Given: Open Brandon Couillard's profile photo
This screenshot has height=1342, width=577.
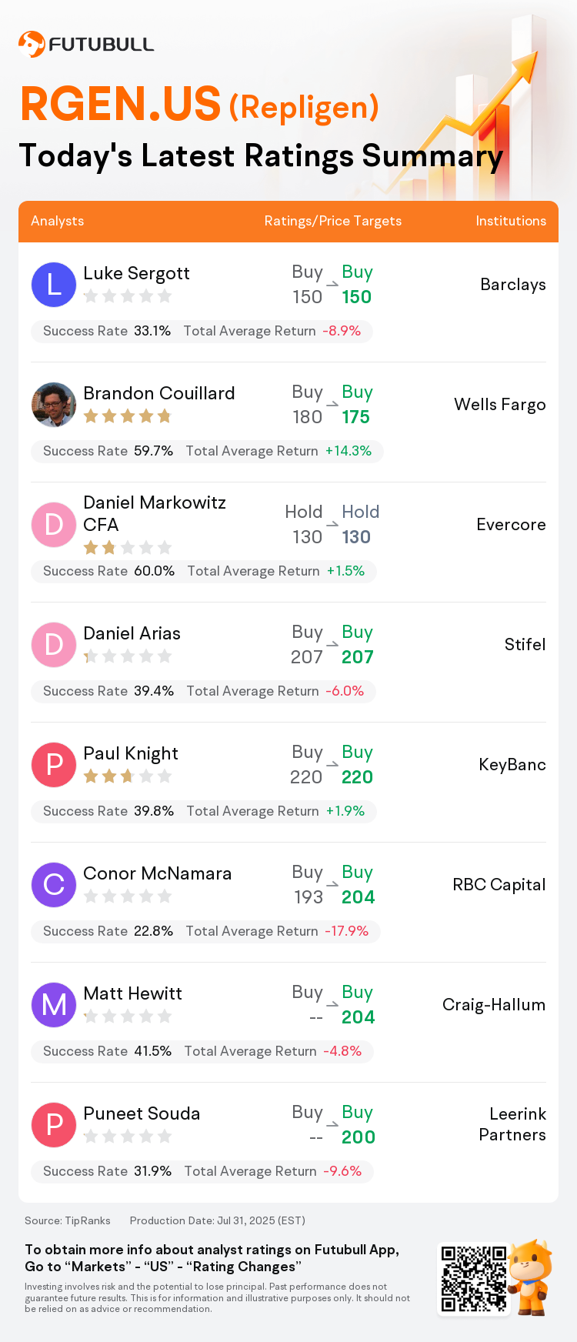Looking at the screenshot, I should click(x=54, y=404).
